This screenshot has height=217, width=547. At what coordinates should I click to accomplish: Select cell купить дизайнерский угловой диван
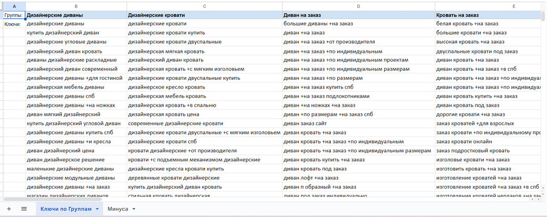76,124
